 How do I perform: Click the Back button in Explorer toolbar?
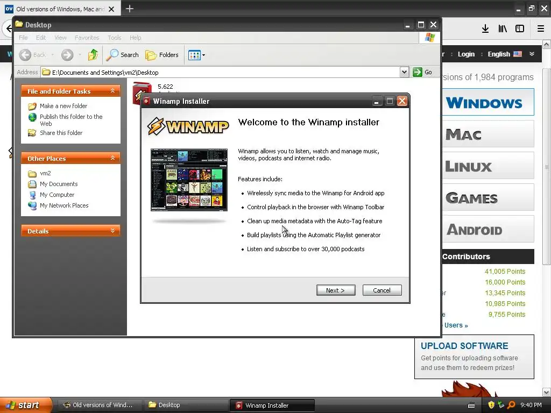(32, 55)
